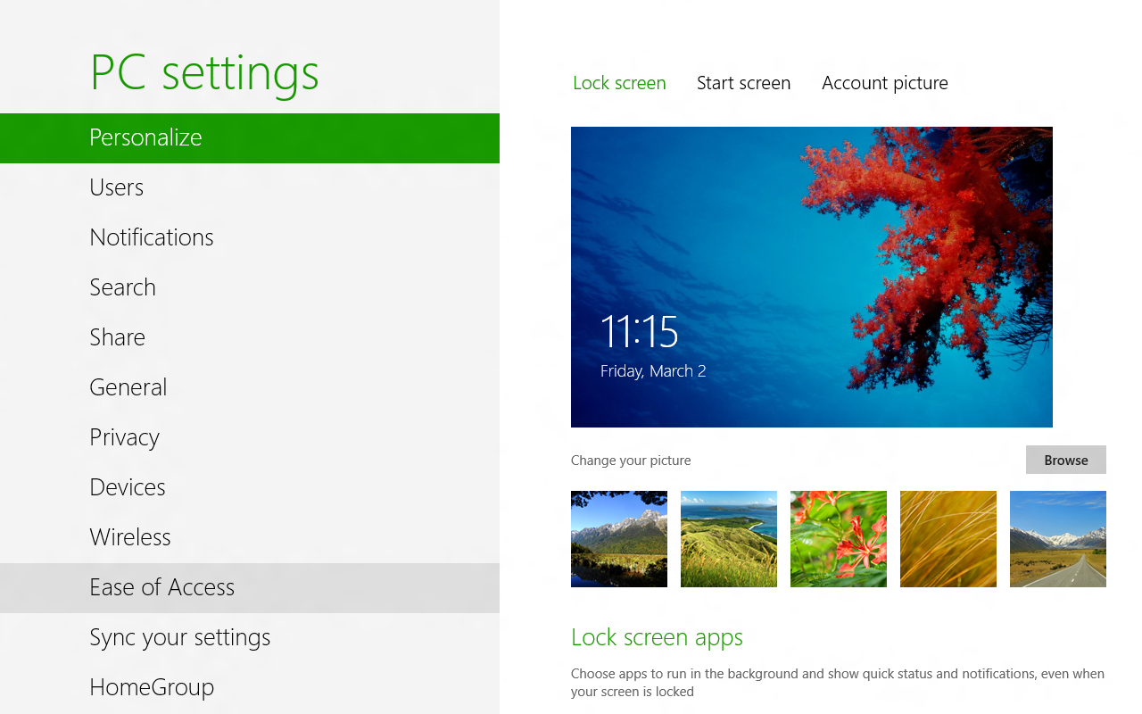Screen dimensions: 1142x714
Task: Navigate to Privacy settings
Action: click(x=124, y=437)
